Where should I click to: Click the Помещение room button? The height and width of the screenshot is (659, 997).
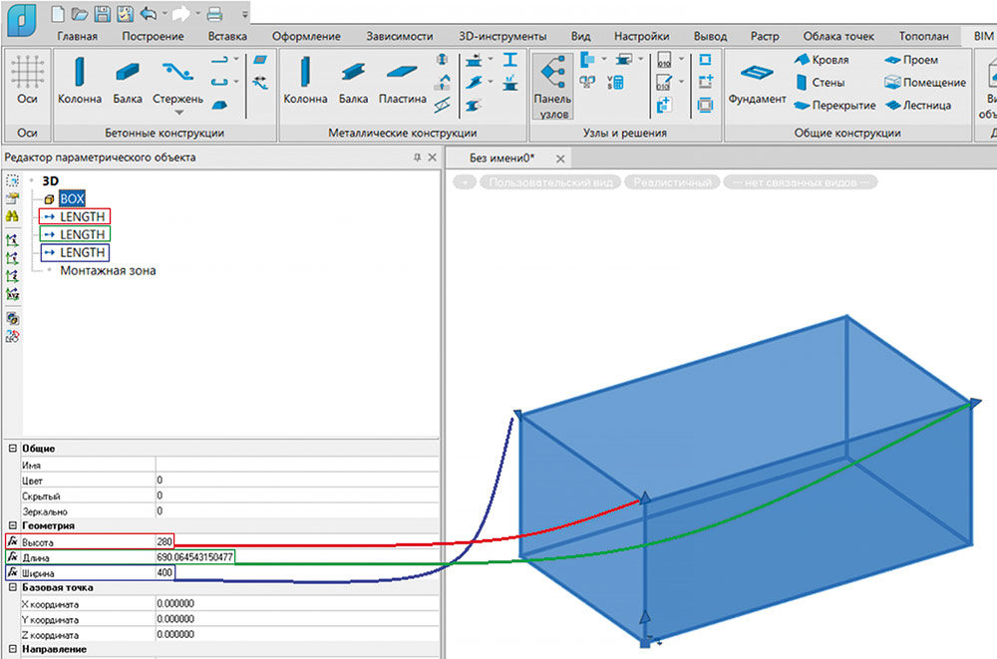pyautogui.click(x=924, y=83)
